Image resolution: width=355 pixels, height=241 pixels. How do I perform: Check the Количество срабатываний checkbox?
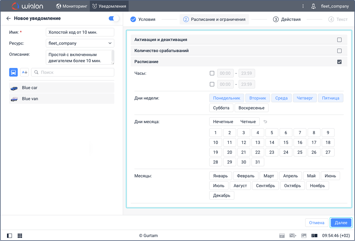[x=339, y=51]
